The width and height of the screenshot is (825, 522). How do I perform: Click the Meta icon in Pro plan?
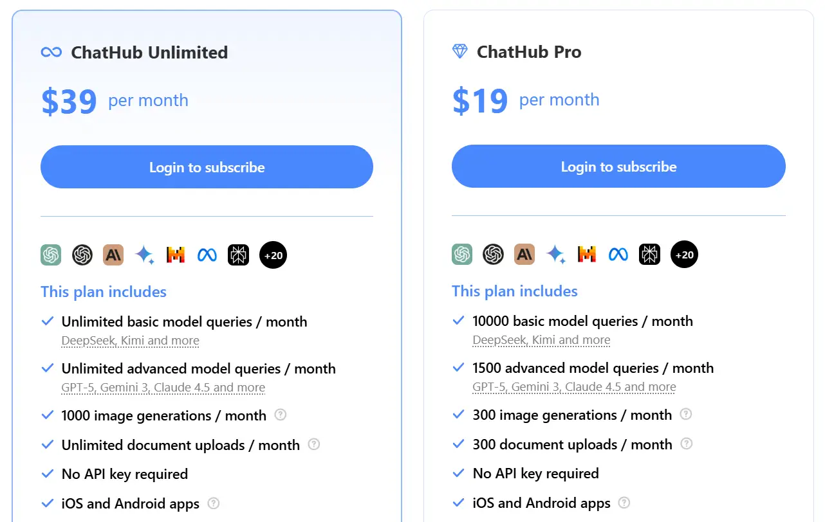(x=618, y=255)
